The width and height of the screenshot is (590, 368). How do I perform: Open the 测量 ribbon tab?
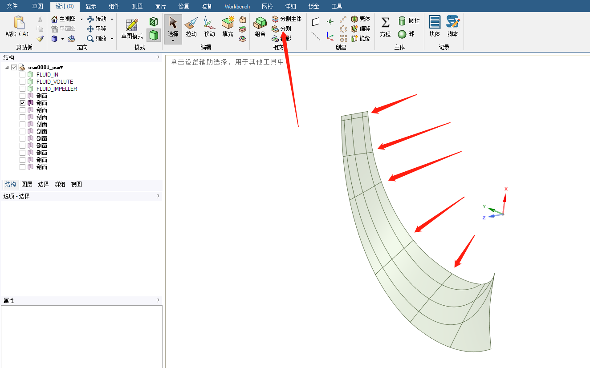pyautogui.click(x=138, y=6)
